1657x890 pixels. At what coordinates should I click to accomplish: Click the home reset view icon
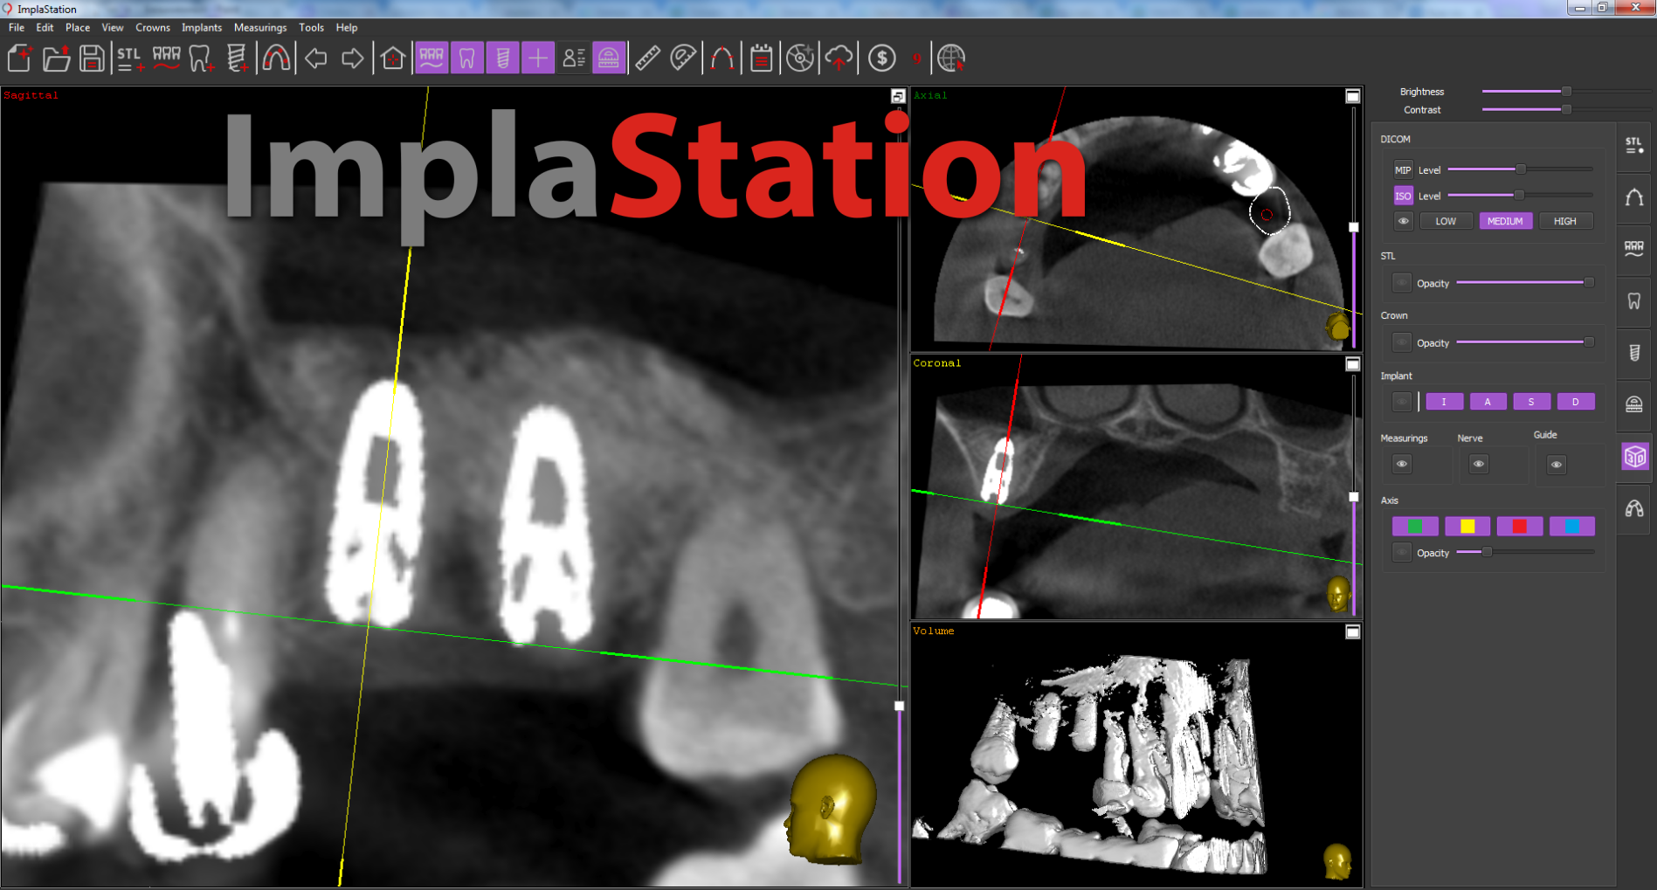coord(392,59)
